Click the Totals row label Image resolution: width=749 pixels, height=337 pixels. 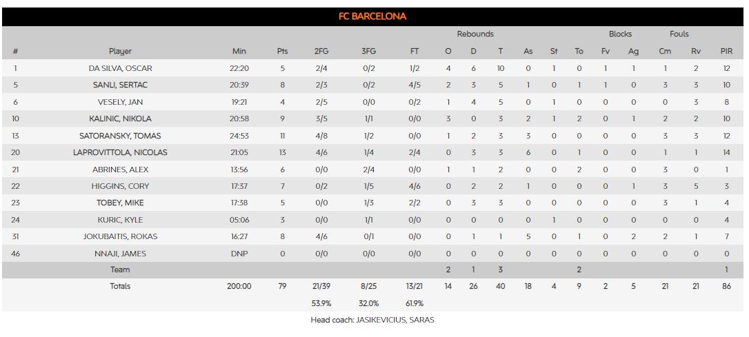[120, 286]
